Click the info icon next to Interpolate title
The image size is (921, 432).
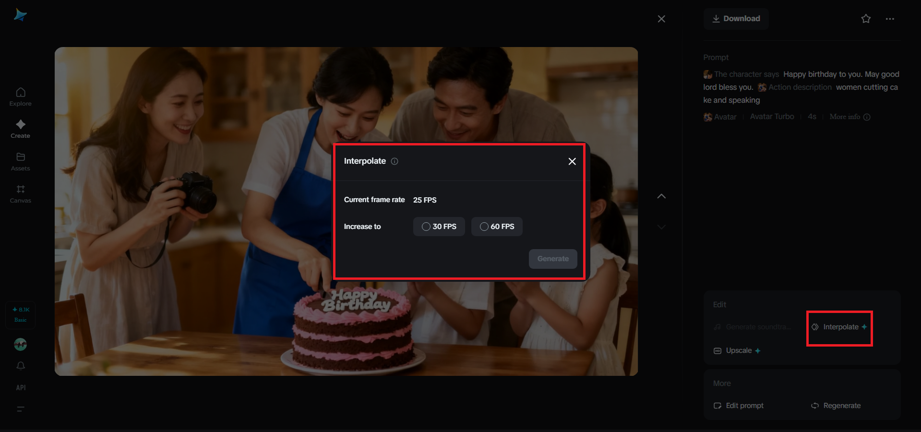click(x=394, y=161)
